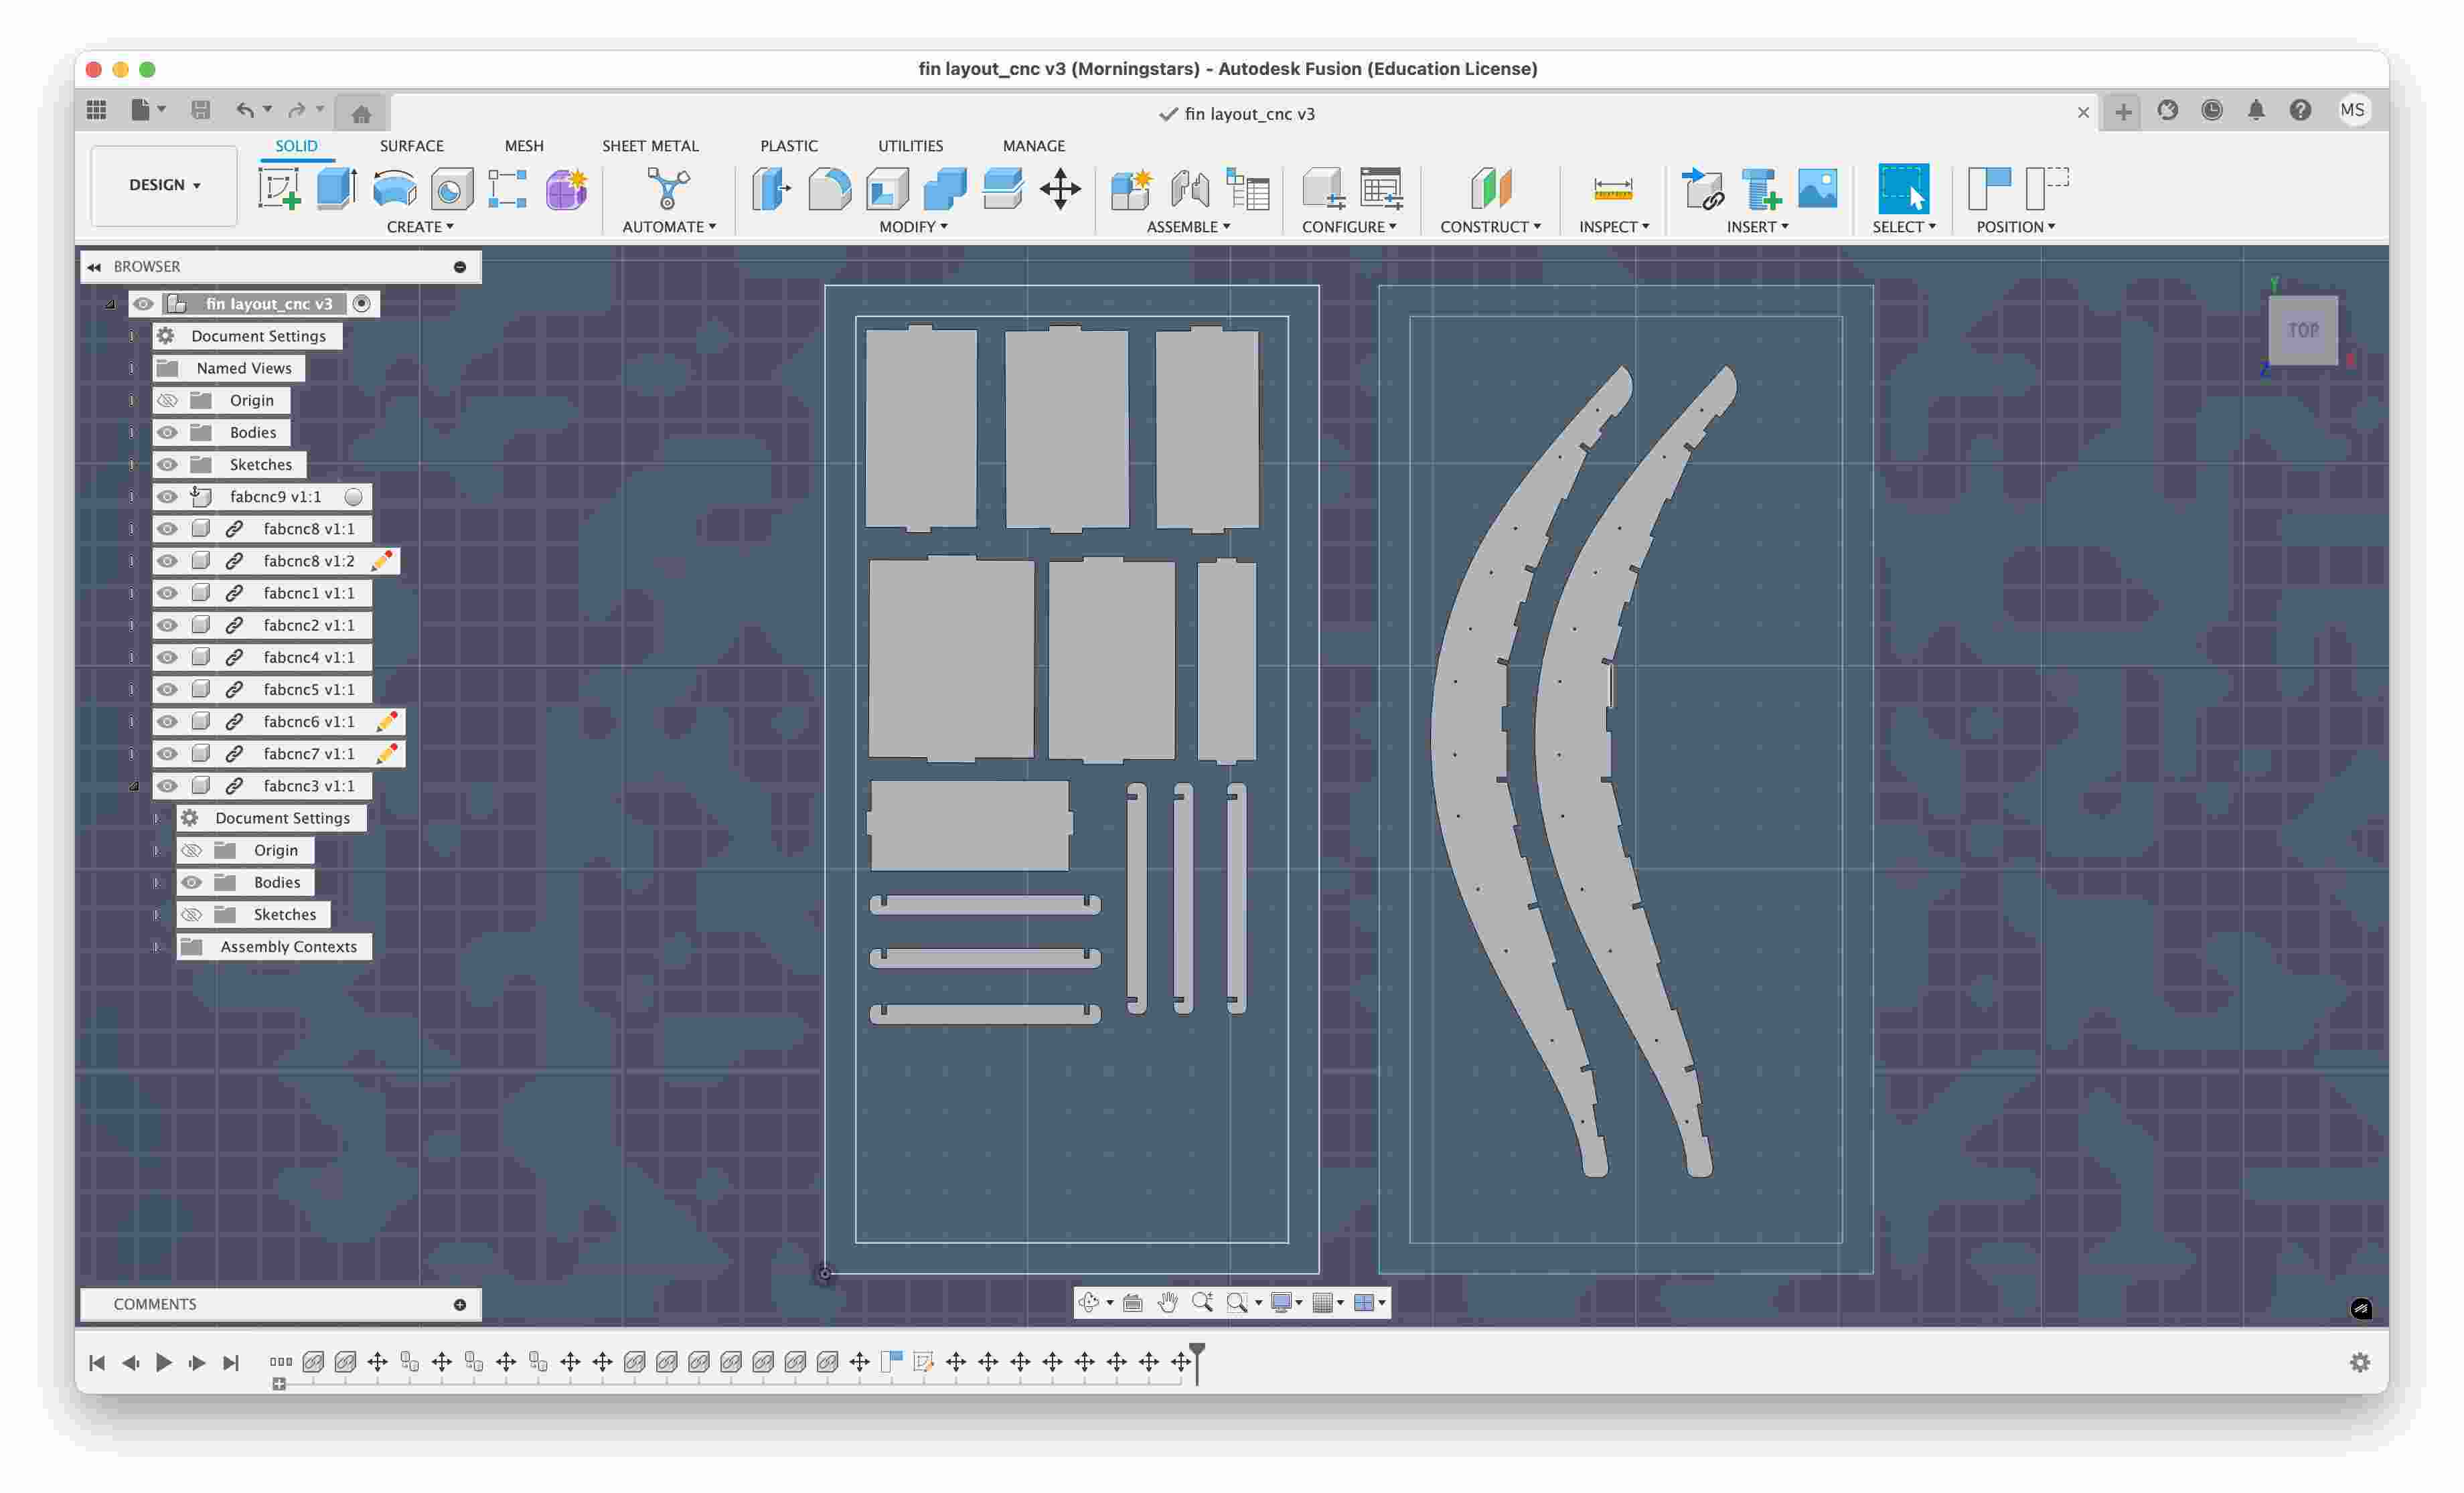Jump to timeline beginning

(x=97, y=1362)
